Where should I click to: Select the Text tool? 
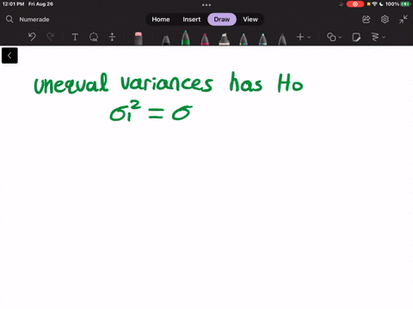click(75, 37)
